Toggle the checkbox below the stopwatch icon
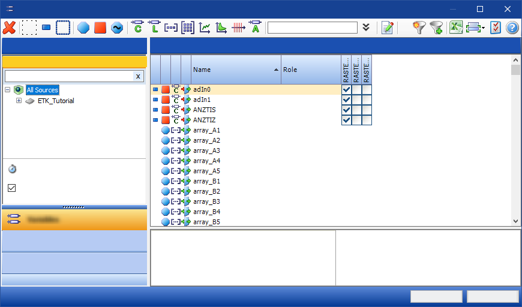Image resolution: width=522 pixels, height=307 pixels. tap(12, 188)
